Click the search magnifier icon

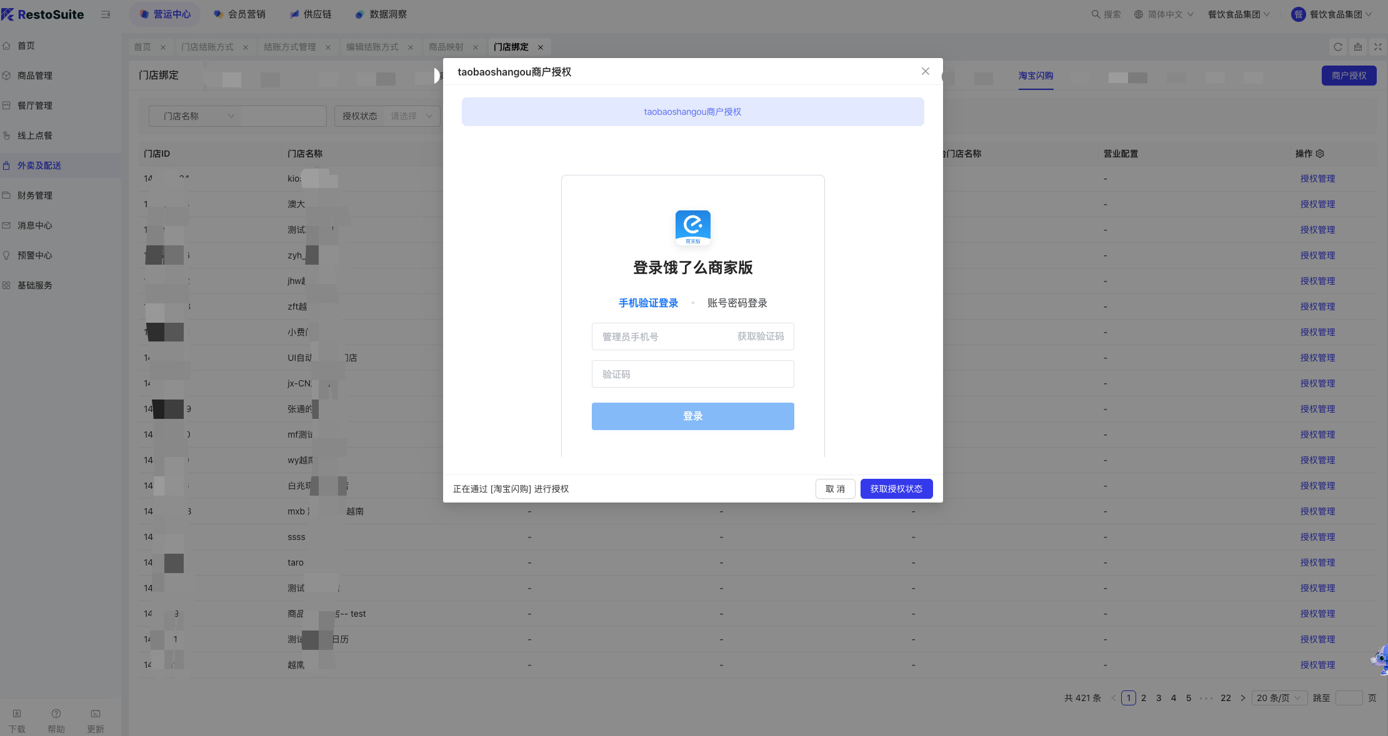point(1096,14)
